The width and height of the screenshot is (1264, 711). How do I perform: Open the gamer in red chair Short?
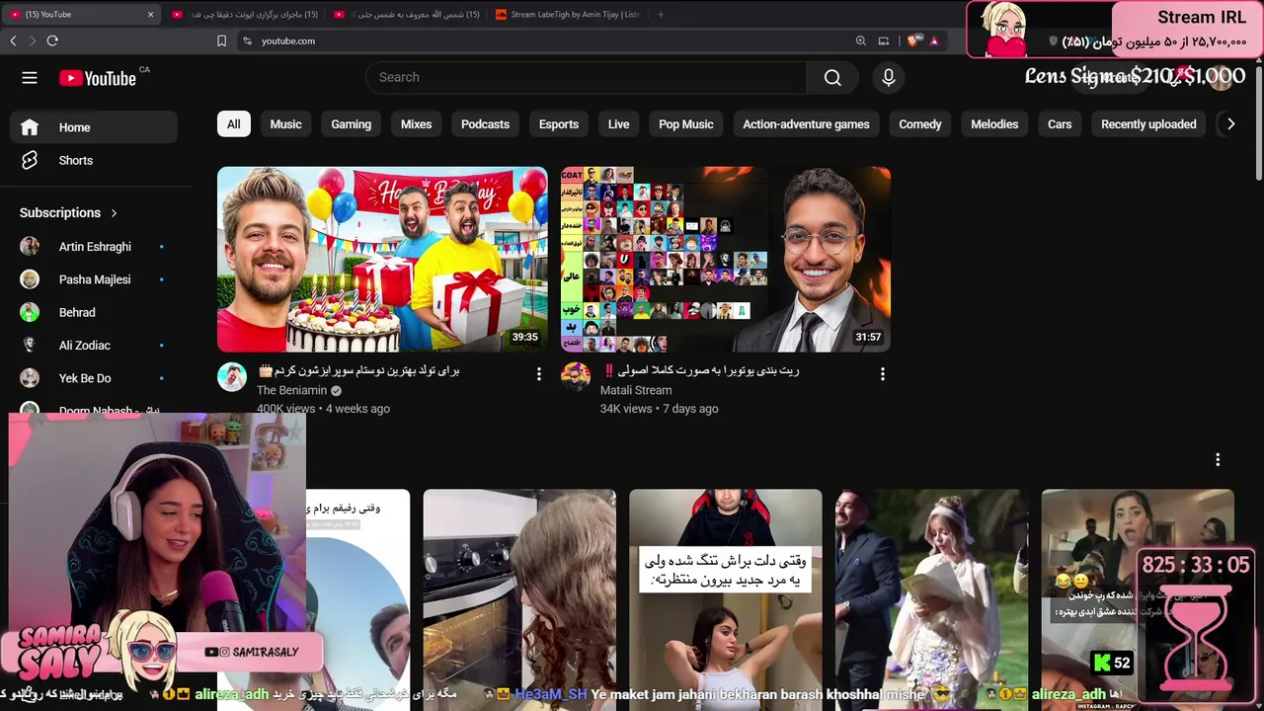726,599
